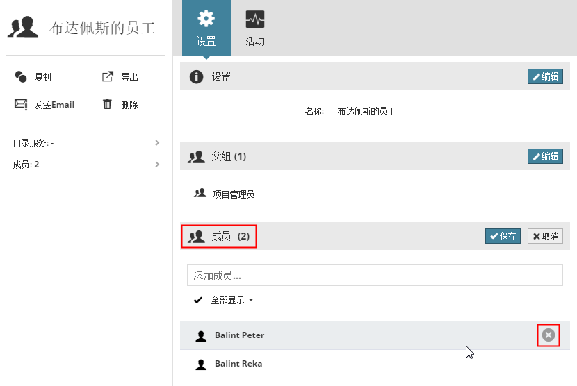This screenshot has height=386, width=577.
Task: Click the export (导出) icon
Action: pos(108,77)
